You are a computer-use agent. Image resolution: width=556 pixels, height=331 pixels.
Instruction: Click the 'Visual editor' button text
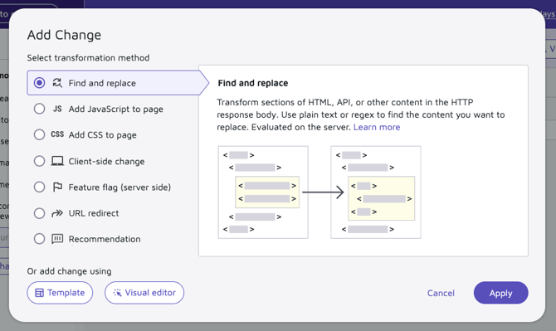(150, 293)
